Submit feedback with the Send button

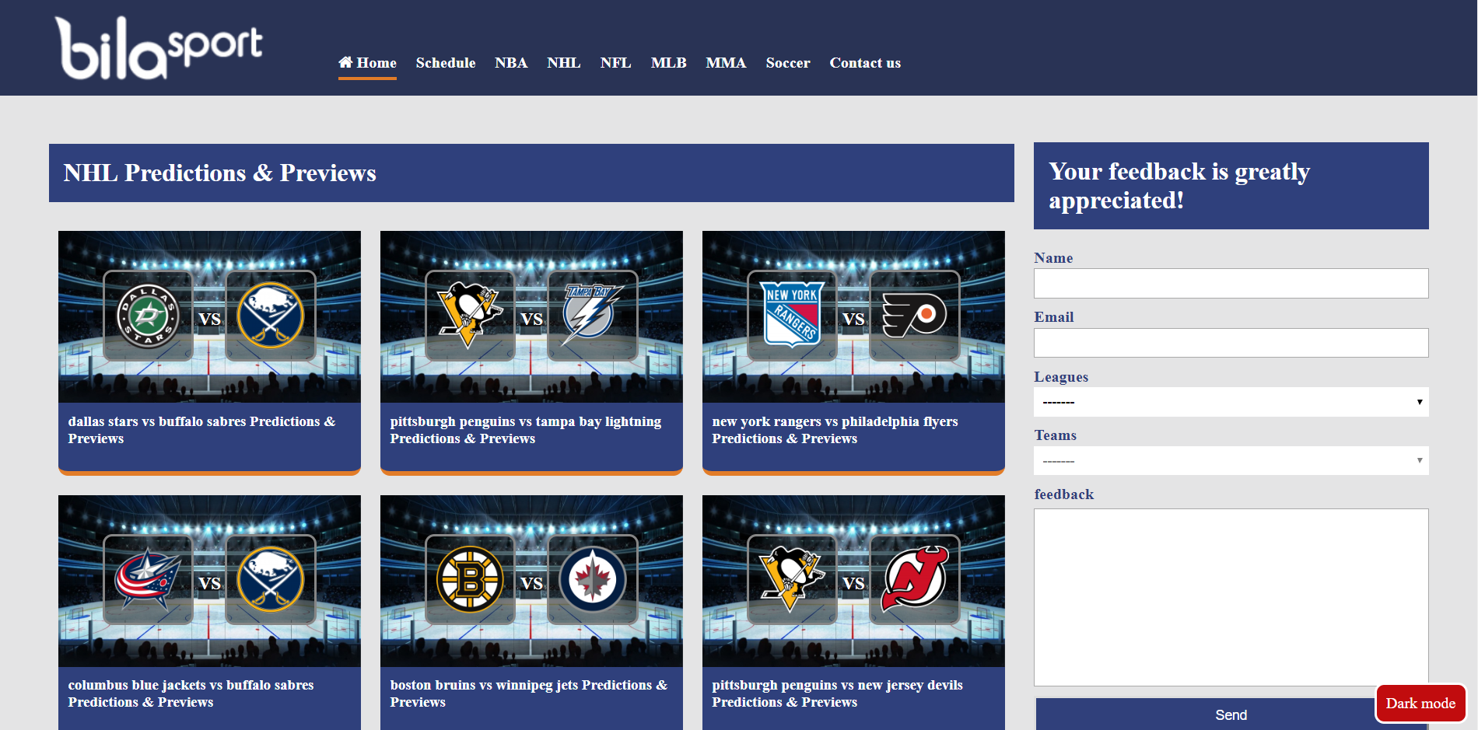(1231, 714)
